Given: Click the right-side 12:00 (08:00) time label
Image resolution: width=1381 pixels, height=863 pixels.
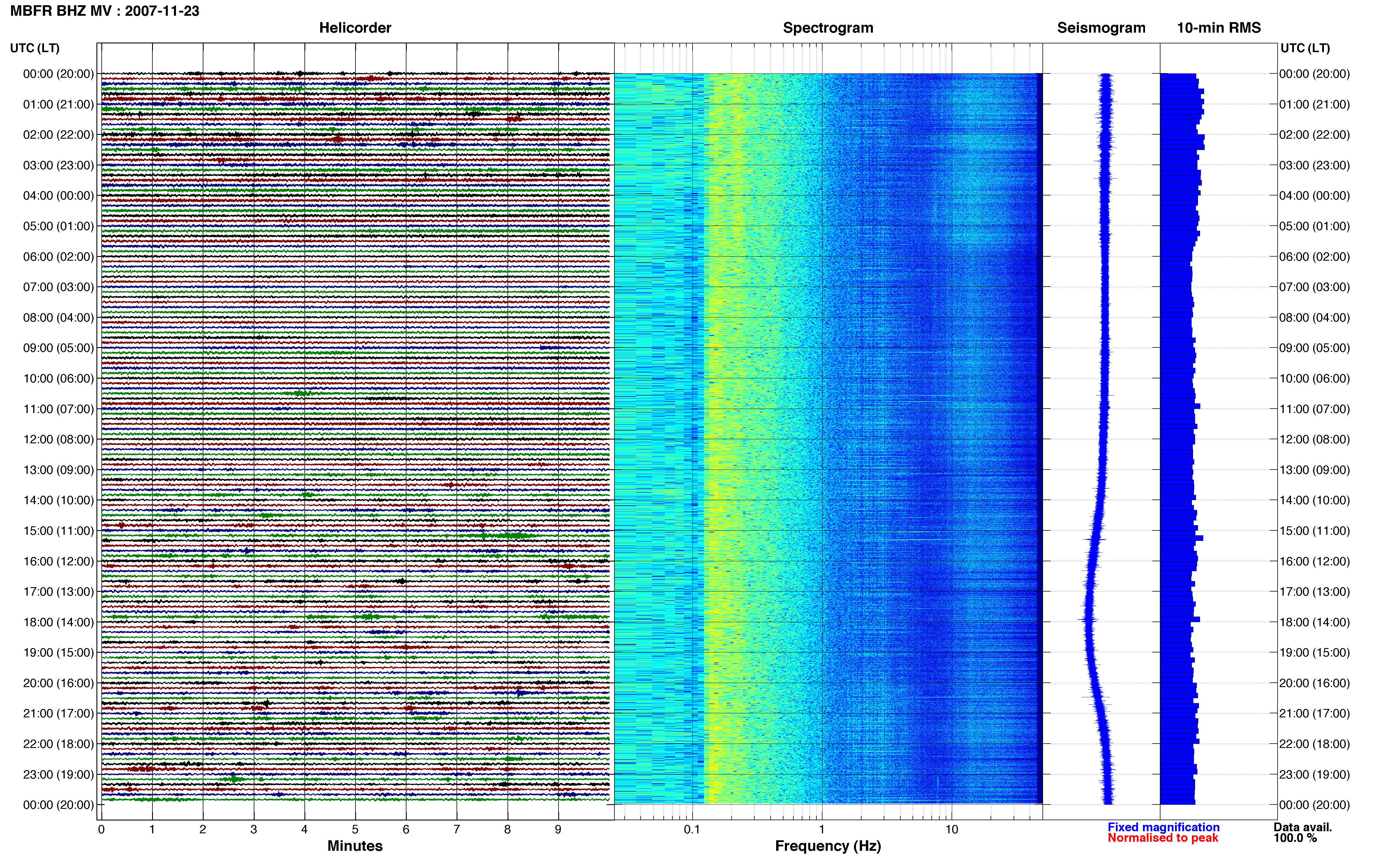Looking at the screenshot, I should (x=1315, y=440).
